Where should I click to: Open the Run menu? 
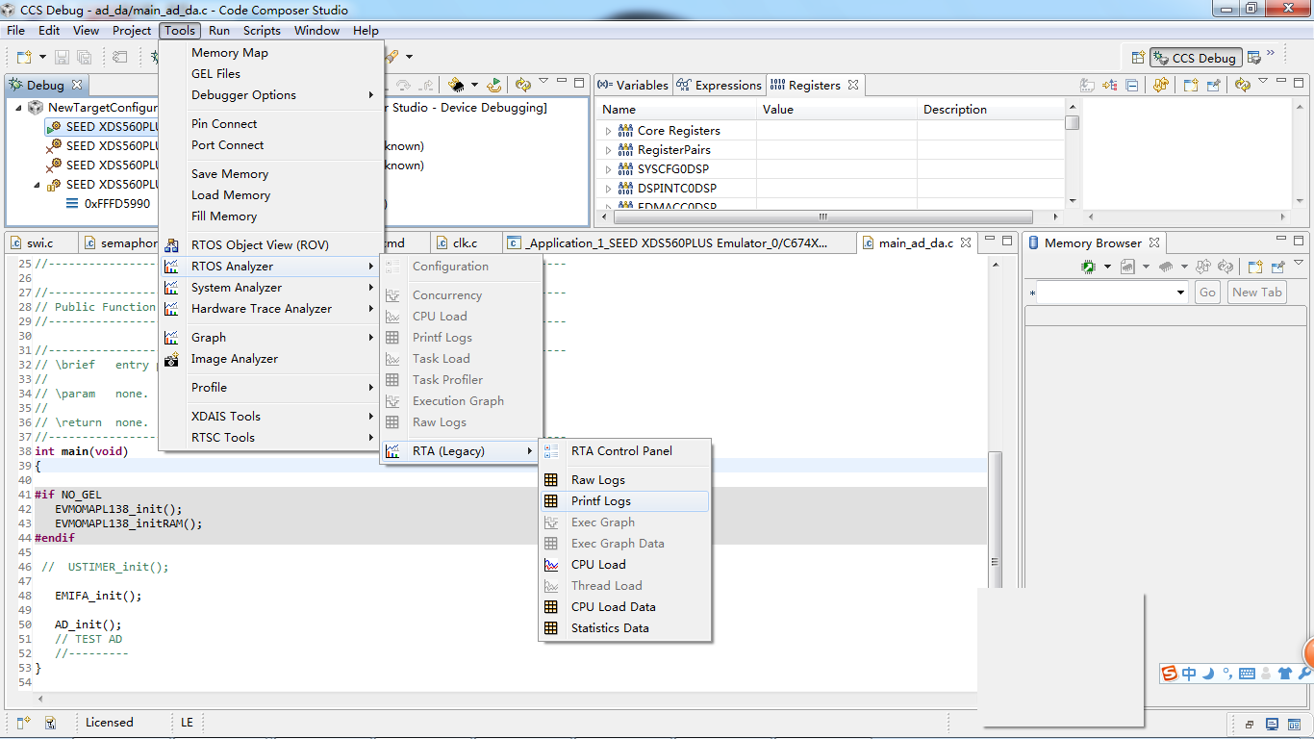[218, 31]
